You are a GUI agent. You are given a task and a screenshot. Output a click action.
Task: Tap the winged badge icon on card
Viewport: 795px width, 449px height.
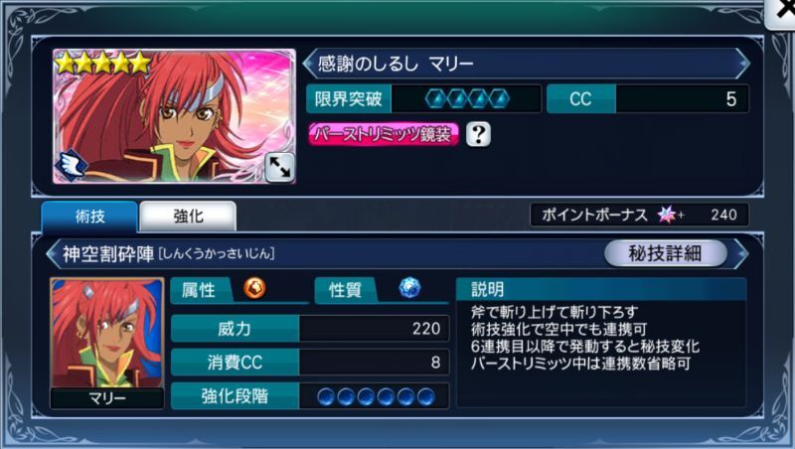tap(72, 166)
